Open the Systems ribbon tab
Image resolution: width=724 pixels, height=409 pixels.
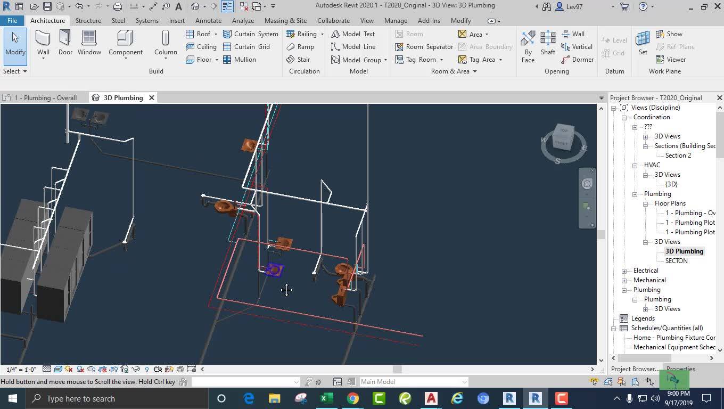click(x=147, y=21)
